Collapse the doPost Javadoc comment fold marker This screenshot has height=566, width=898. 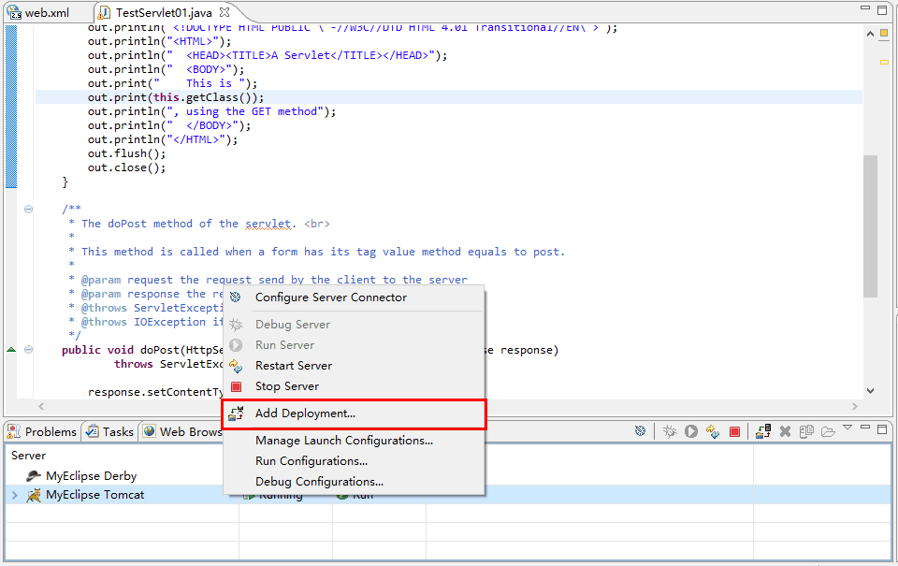(x=28, y=210)
